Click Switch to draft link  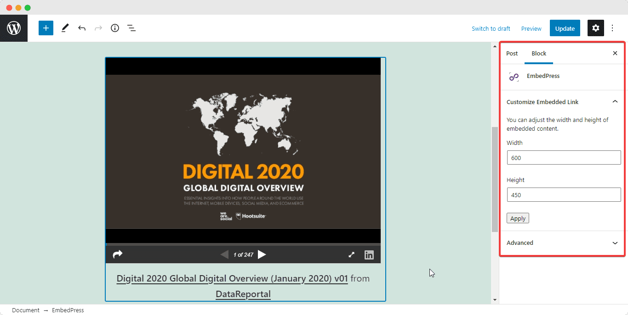[491, 28]
